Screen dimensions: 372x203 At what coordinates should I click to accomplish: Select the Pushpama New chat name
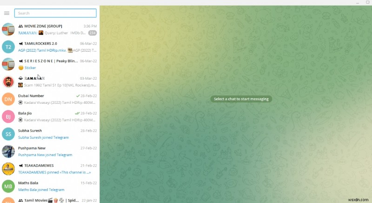click(x=32, y=148)
